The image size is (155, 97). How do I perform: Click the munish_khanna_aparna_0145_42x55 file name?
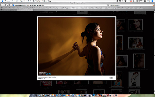47,77
